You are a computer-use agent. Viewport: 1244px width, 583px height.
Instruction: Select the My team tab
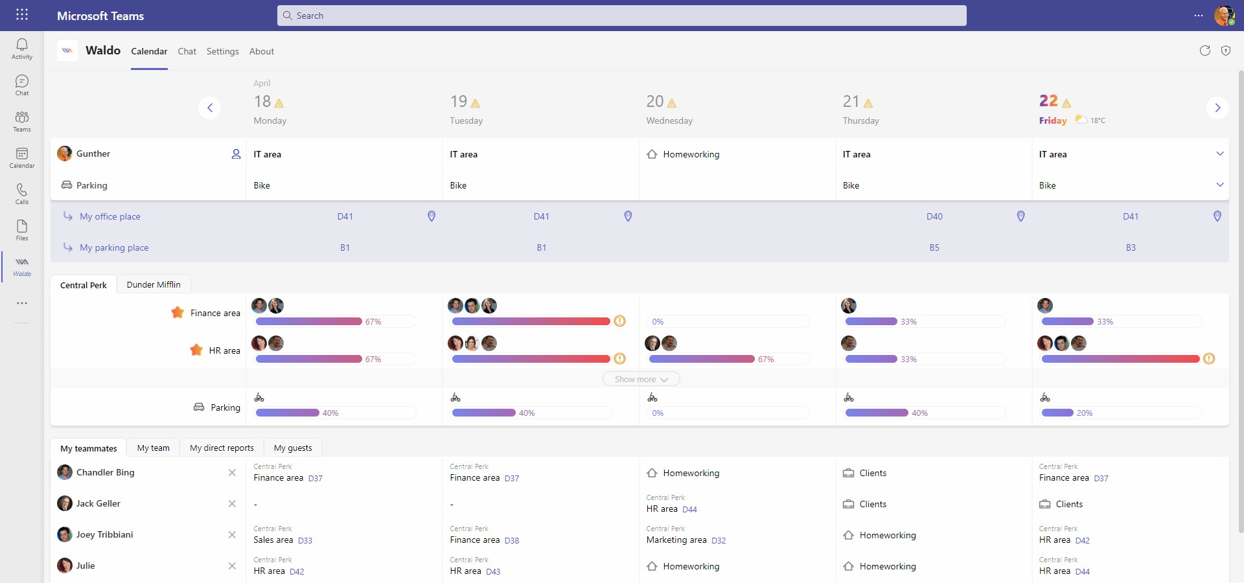tap(154, 448)
